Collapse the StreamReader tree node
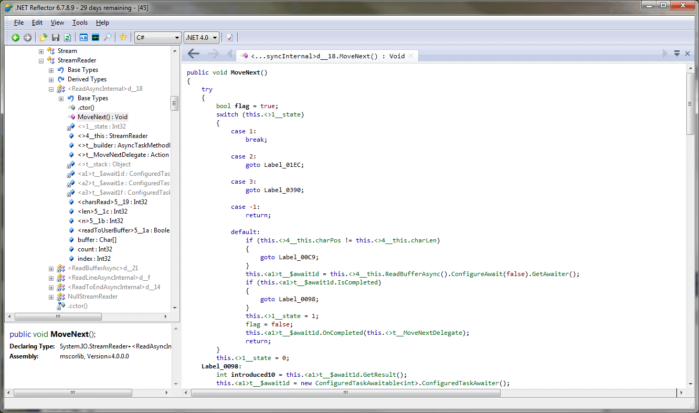Viewport: 699px width, 413px height. tap(41, 61)
